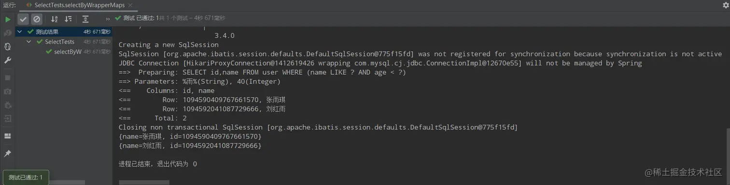This screenshot has width=730, height=185.
Task: Click the rerun failed tests icon
Action: (x=8, y=33)
